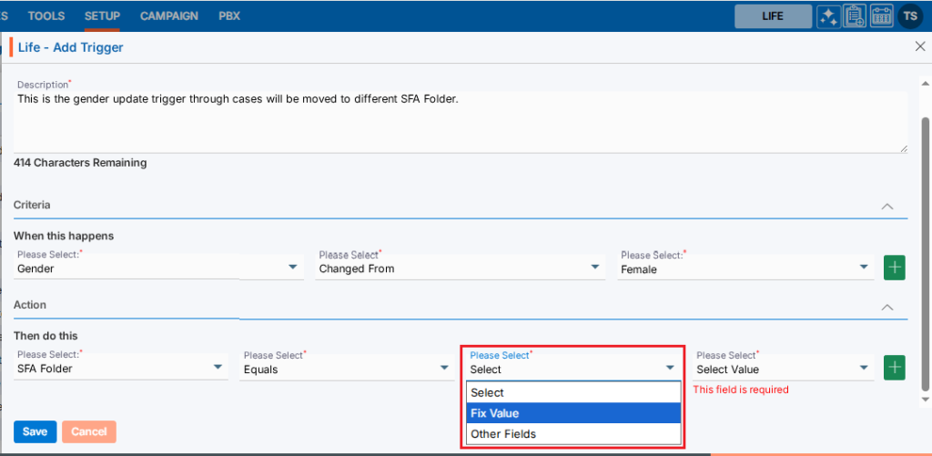Save the trigger

click(35, 431)
